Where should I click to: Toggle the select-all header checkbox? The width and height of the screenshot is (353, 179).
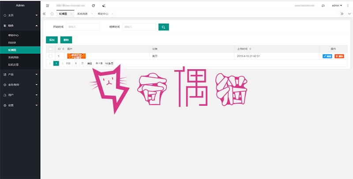(x=51, y=49)
